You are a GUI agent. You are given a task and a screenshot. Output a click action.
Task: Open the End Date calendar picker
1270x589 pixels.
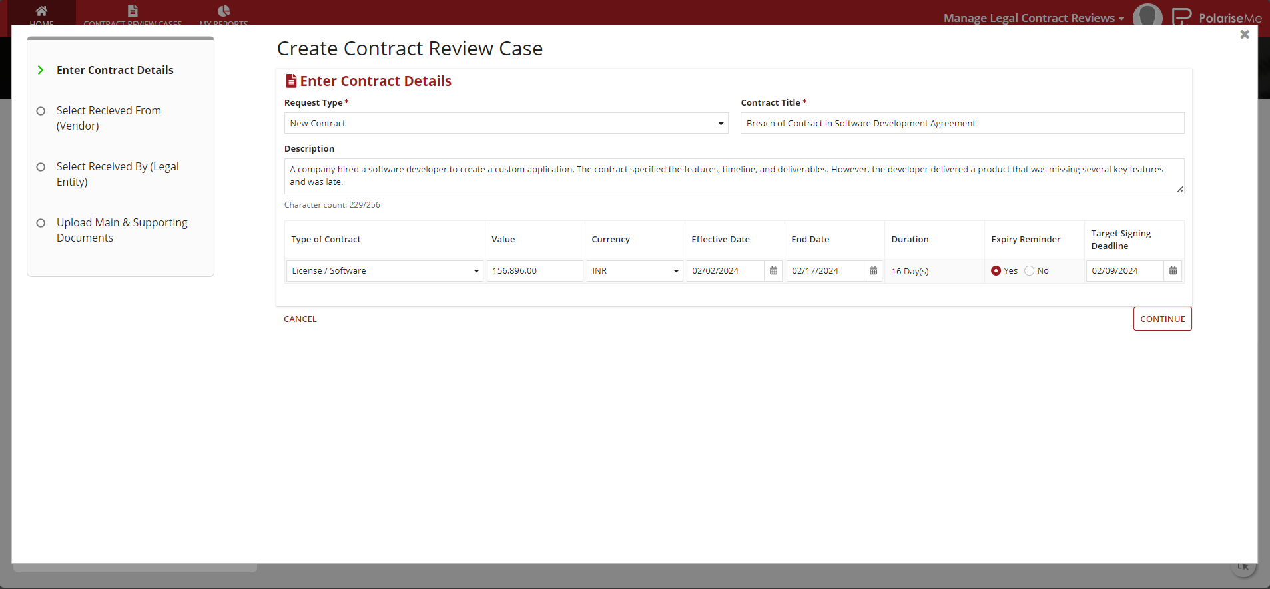pos(873,271)
